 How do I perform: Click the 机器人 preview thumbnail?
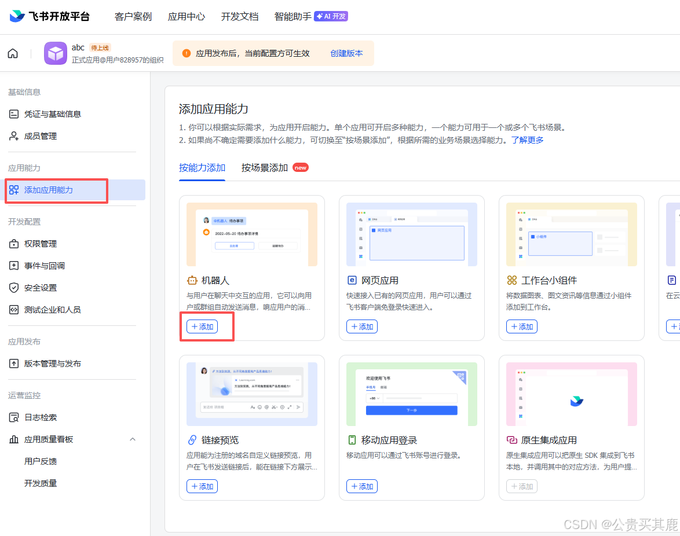[x=252, y=234]
